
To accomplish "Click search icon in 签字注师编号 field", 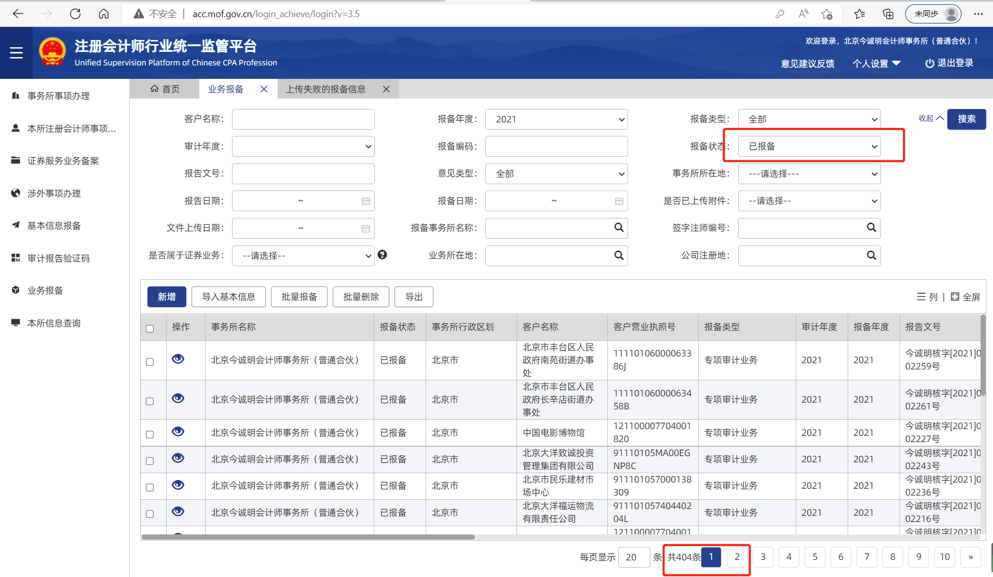I will pos(871,227).
